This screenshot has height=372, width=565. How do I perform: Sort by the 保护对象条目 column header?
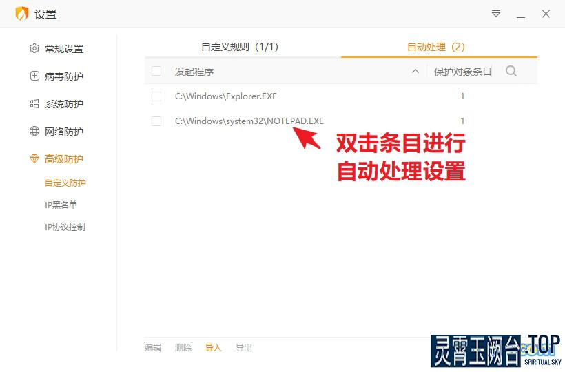click(x=462, y=71)
